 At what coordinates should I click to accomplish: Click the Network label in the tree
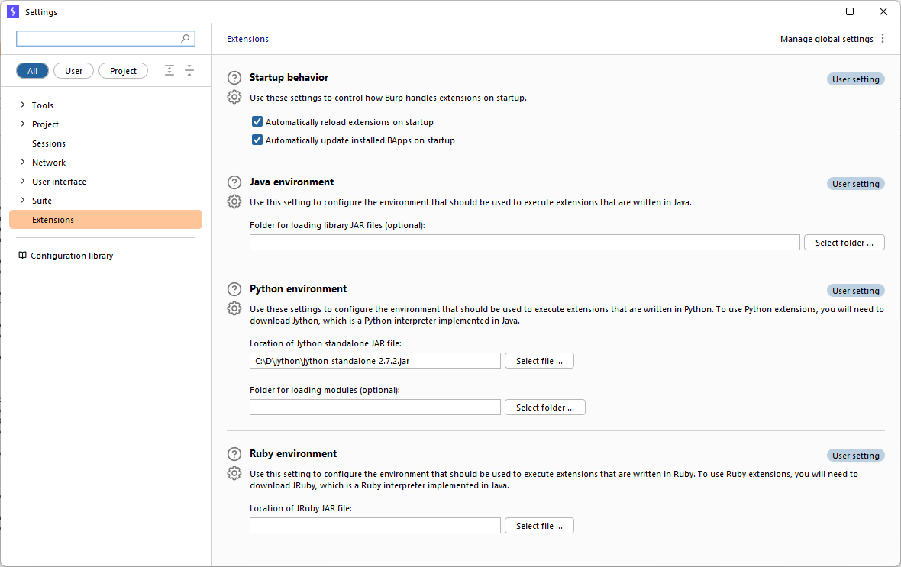coord(49,163)
